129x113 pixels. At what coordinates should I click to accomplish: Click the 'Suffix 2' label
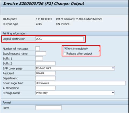(7, 64)
